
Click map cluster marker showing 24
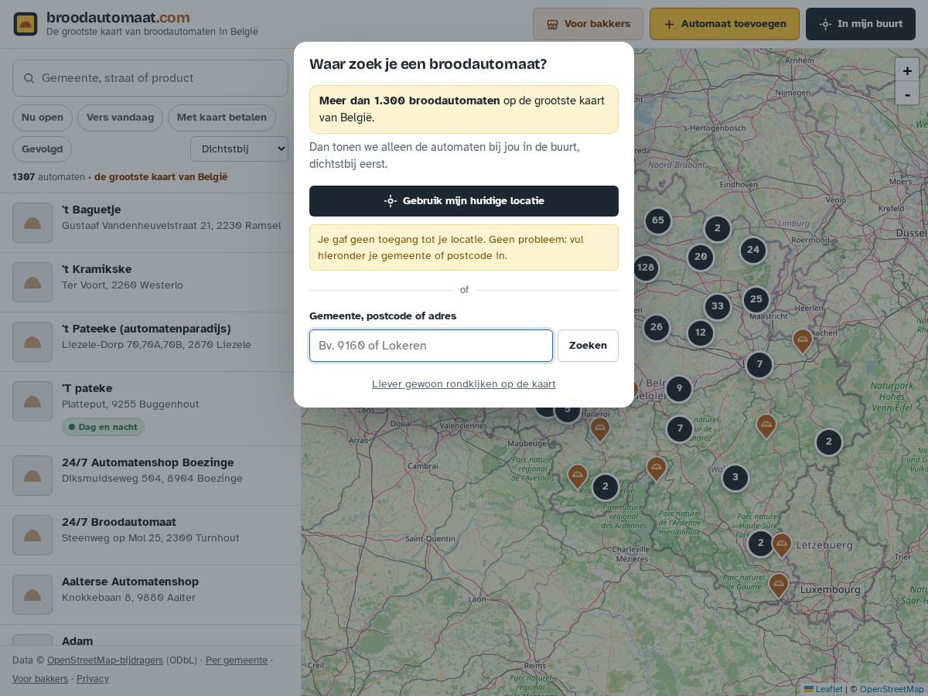click(753, 250)
